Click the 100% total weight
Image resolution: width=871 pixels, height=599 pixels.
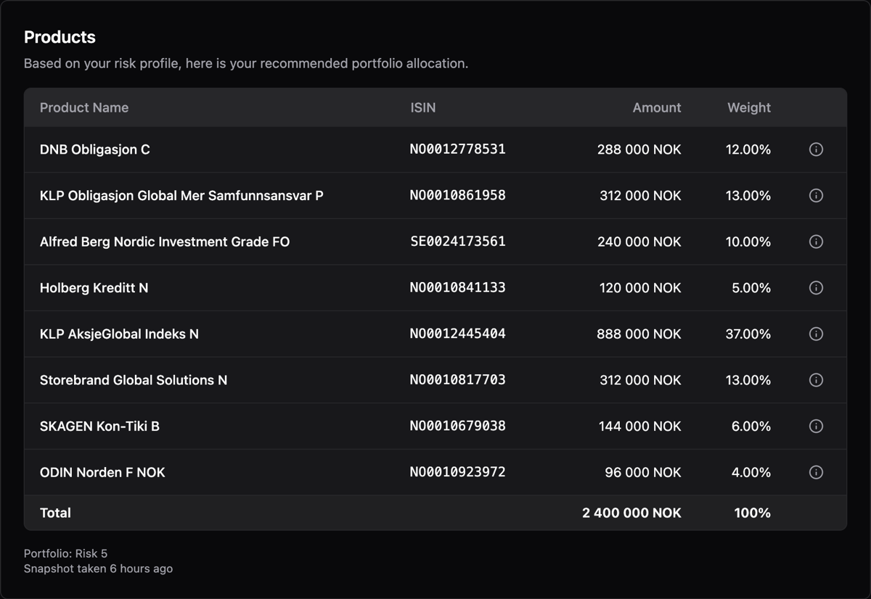coord(753,513)
